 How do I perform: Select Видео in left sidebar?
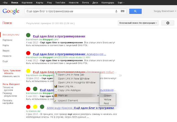pyautogui.click(x=6, y=51)
